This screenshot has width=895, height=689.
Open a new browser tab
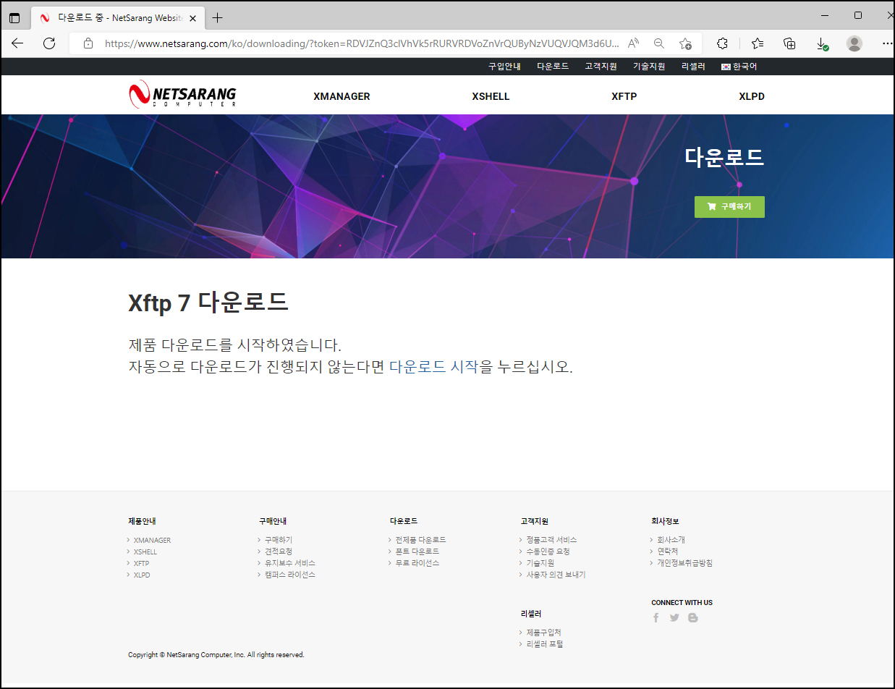217,18
